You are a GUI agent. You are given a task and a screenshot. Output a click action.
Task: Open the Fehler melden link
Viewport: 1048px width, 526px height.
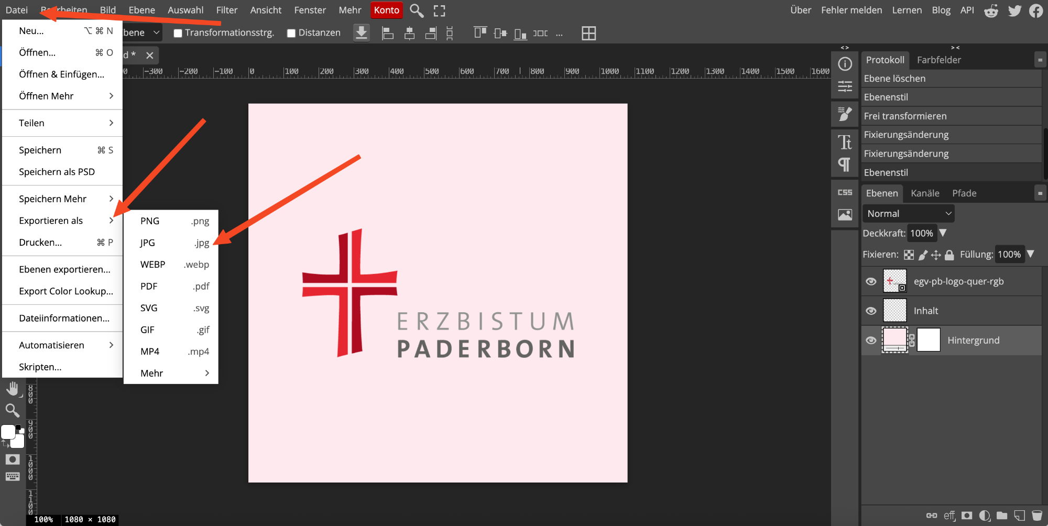pyautogui.click(x=851, y=10)
